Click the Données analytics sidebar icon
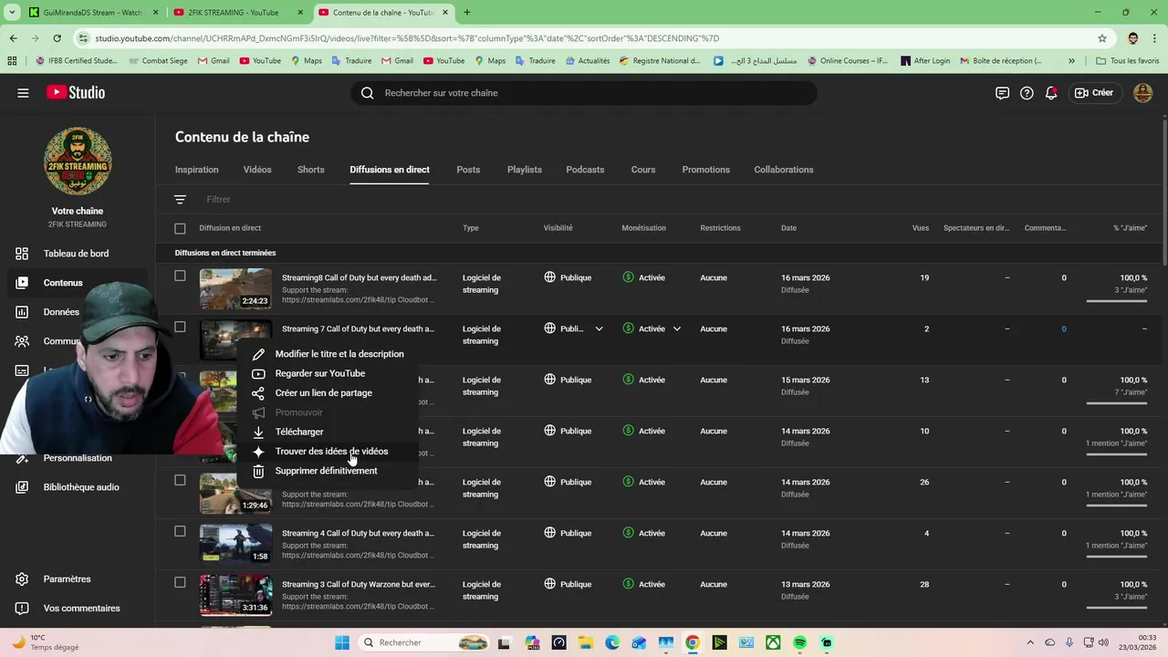This screenshot has height=657, width=1168. pyautogui.click(x=23, y=311)
